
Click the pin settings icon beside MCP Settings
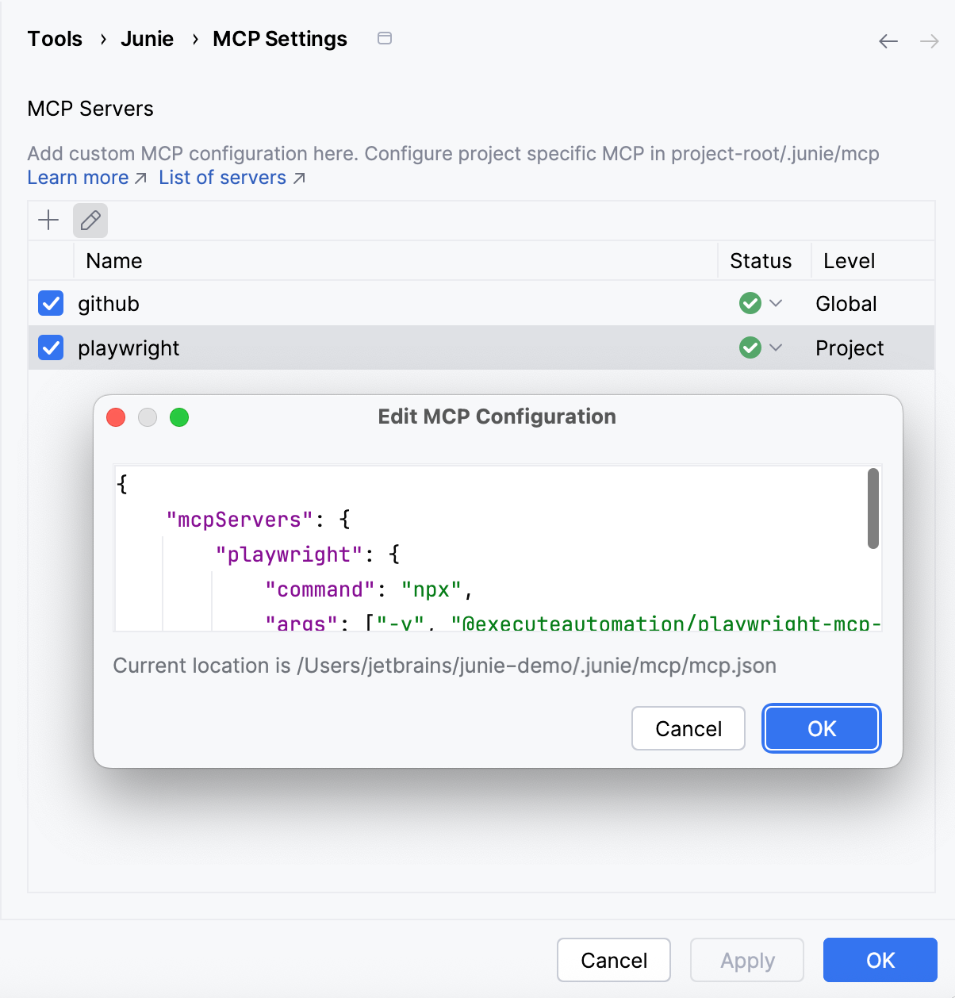click(x=385, y=38)
